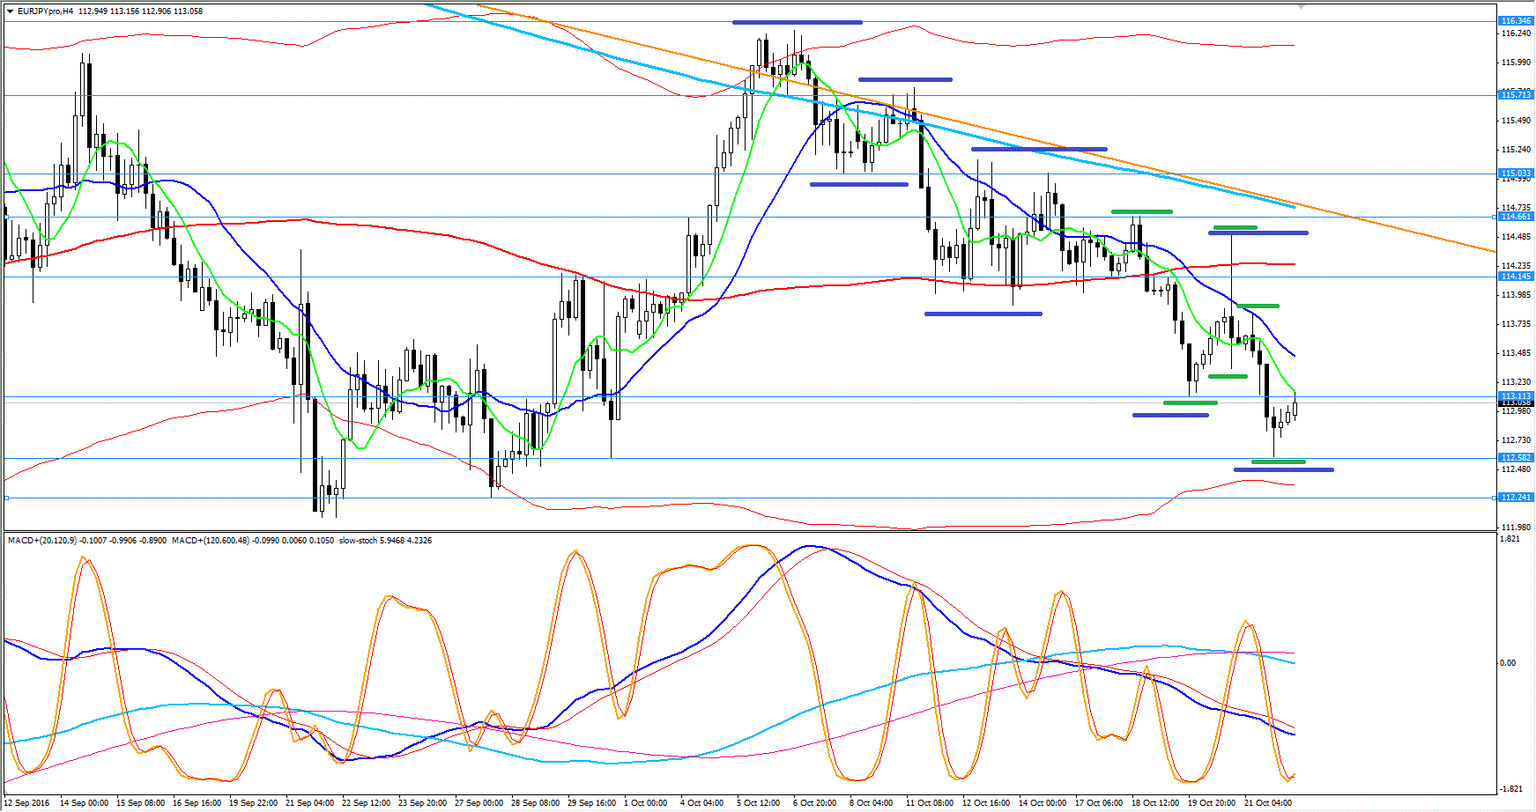The width and height of the screenshot is (1536, 812).
Task: Select the 114.145 horizontal level label
Action: click(1516, 277)
